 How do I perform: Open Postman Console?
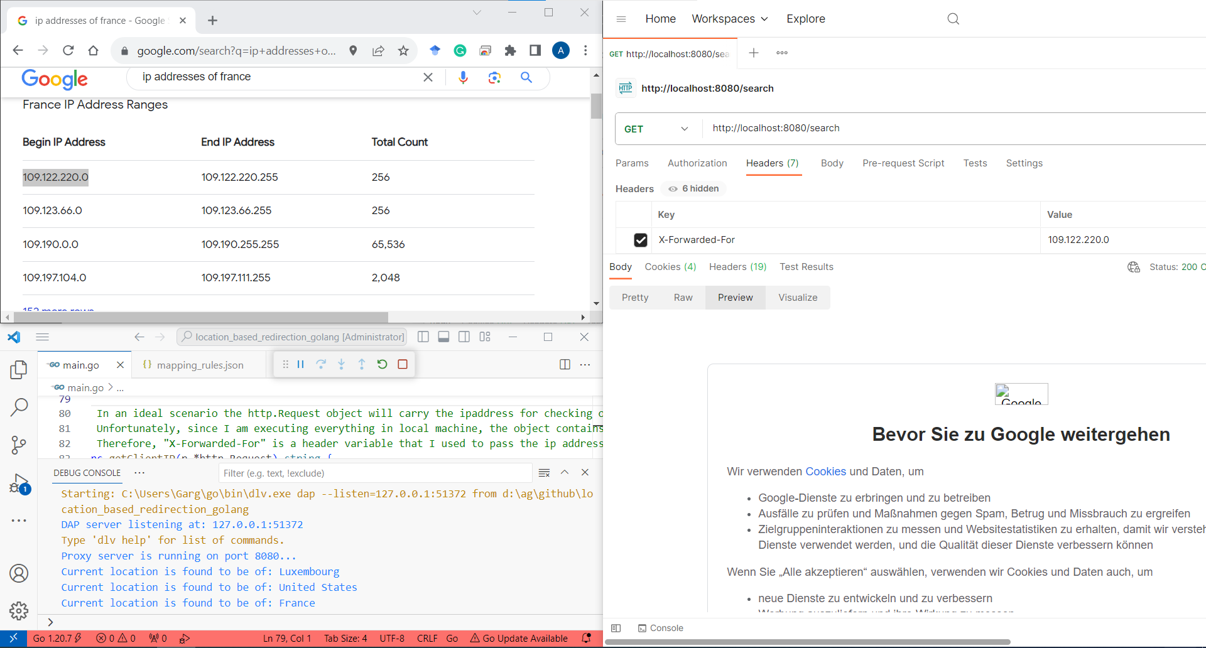pos(660,628)
